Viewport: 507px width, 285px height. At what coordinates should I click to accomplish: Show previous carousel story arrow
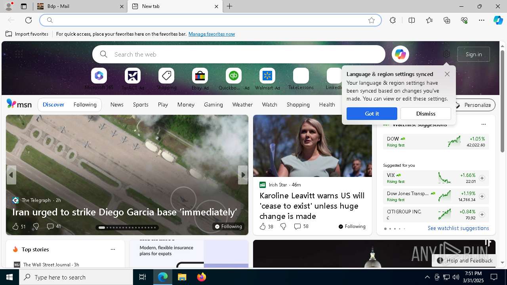pos(11,175)
